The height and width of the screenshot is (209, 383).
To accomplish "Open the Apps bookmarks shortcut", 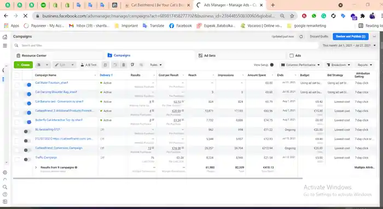I will (x=11, y=26).
